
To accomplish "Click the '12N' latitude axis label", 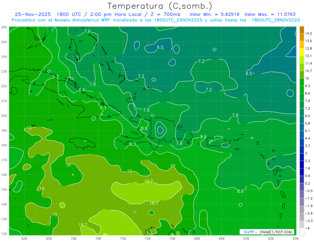I will 4,234.
